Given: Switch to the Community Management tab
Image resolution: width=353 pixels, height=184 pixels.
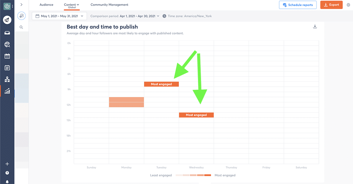Looking at the screenshot, I should click(109, 5).
